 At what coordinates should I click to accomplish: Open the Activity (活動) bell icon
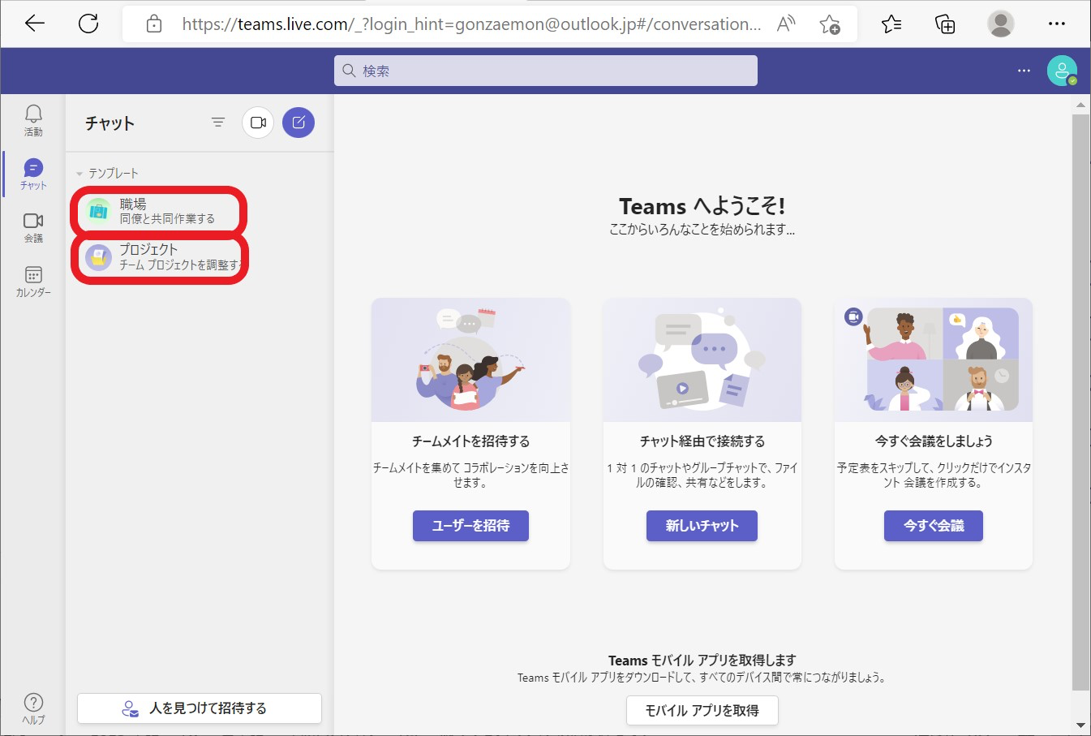pyautogui.click(x=33, y=118)
